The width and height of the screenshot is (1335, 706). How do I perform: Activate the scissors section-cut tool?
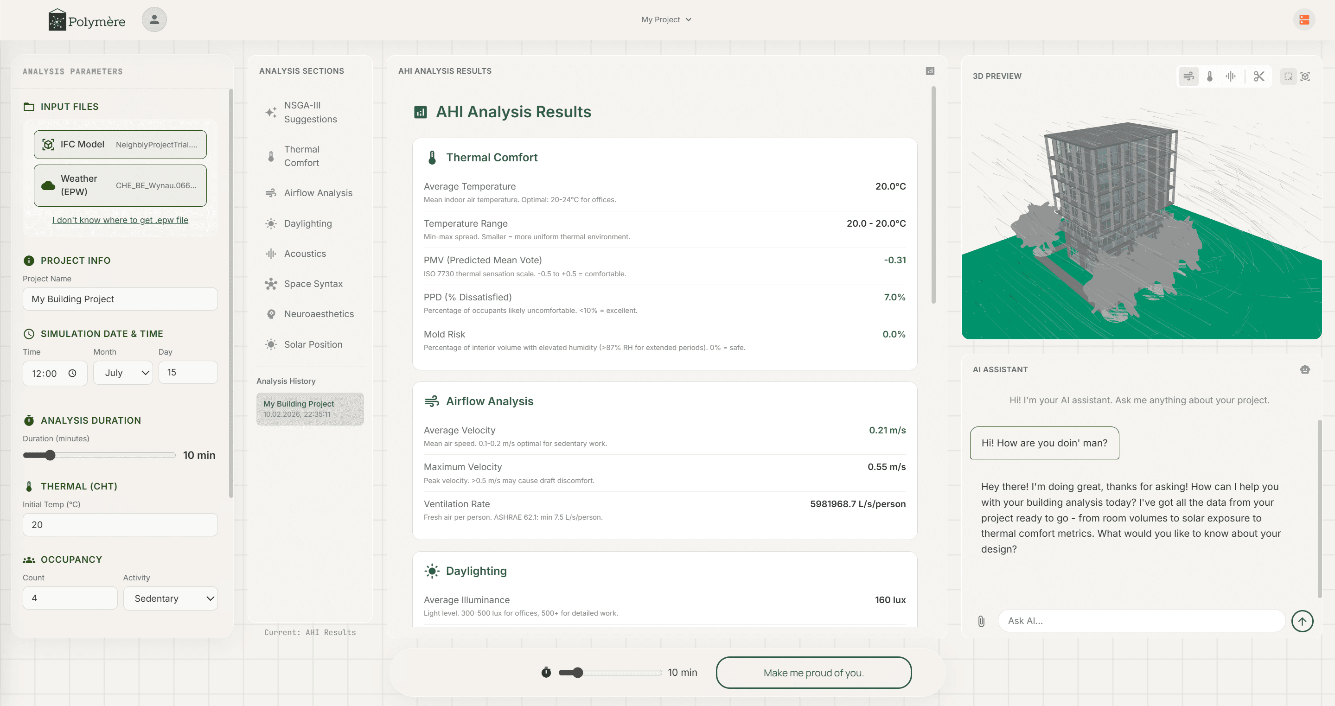[1259, 76]
